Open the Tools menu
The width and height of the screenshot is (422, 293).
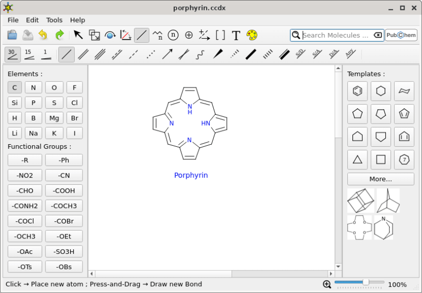pos(54,20)
